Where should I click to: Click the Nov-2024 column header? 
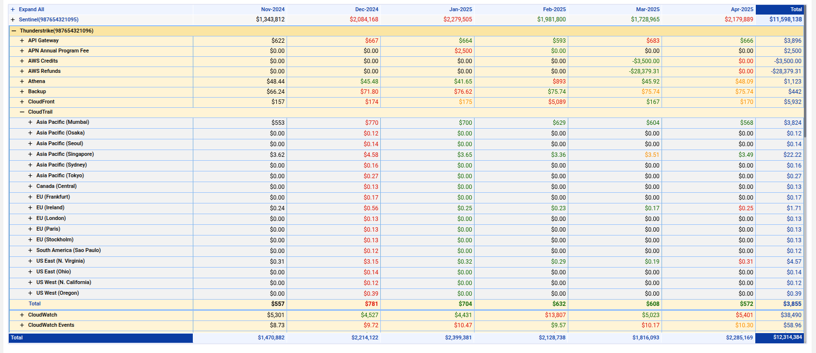pyautogui.click(x=272, y=9)
